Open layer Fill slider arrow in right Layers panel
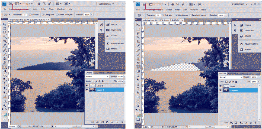262x129 pixels. point(258,82)
